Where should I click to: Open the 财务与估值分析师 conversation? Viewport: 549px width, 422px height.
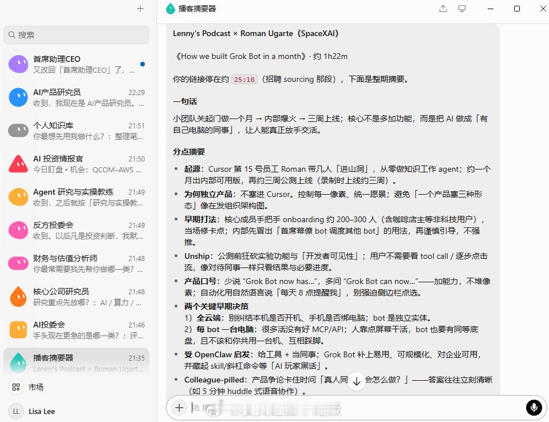(76, 263)
